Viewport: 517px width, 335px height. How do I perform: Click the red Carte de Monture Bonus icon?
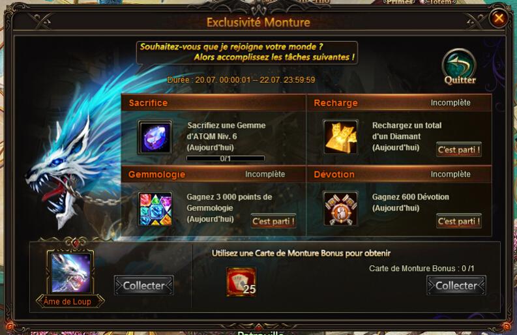click(x=241, y=282)
